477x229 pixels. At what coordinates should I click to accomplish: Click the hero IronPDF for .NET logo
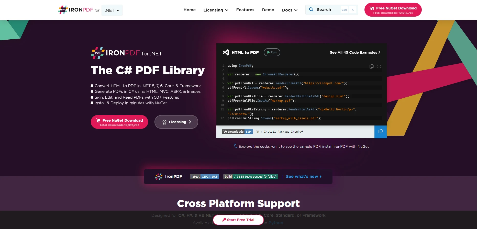tap(126, 53)
